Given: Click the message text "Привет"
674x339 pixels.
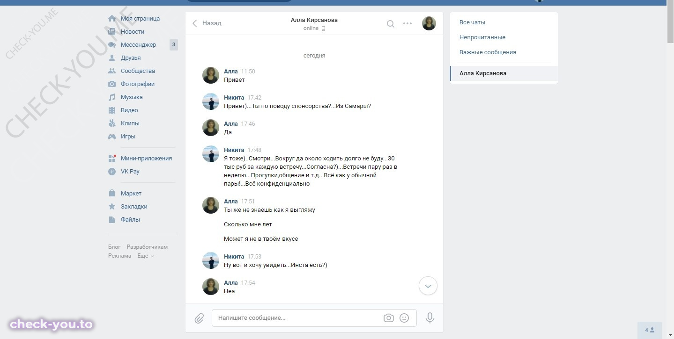Looking at the screenshot, I should 234,80.
